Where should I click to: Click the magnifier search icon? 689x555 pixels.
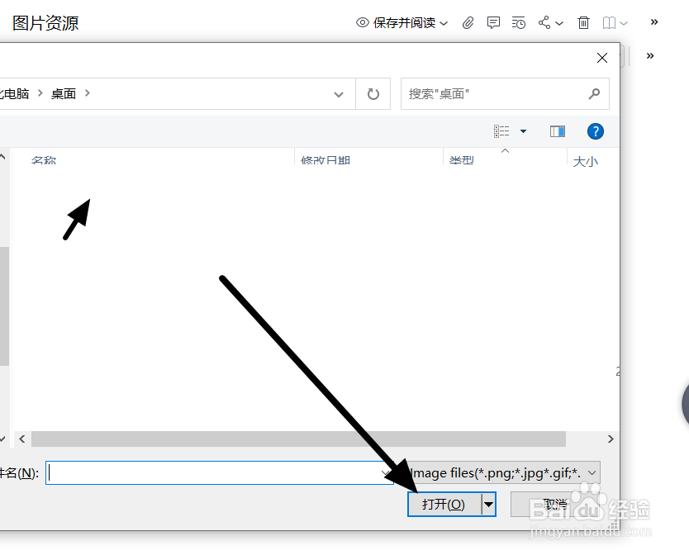[595, 93]
